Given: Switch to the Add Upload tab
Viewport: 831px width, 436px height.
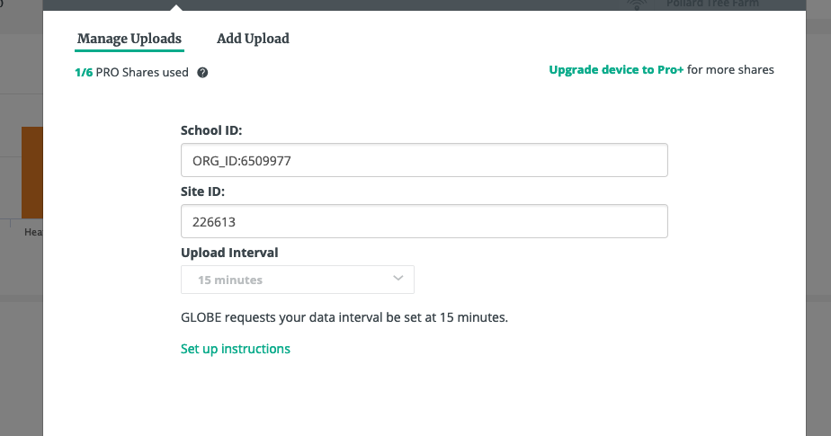Looking at the screenshot, I should (x=253, y=39).
